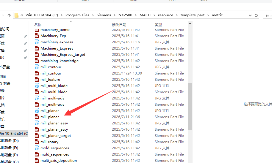Viewport: 272px width, 163px height.
Task: Select NX icon of mill_planar_target
Action: coord(37,135)
